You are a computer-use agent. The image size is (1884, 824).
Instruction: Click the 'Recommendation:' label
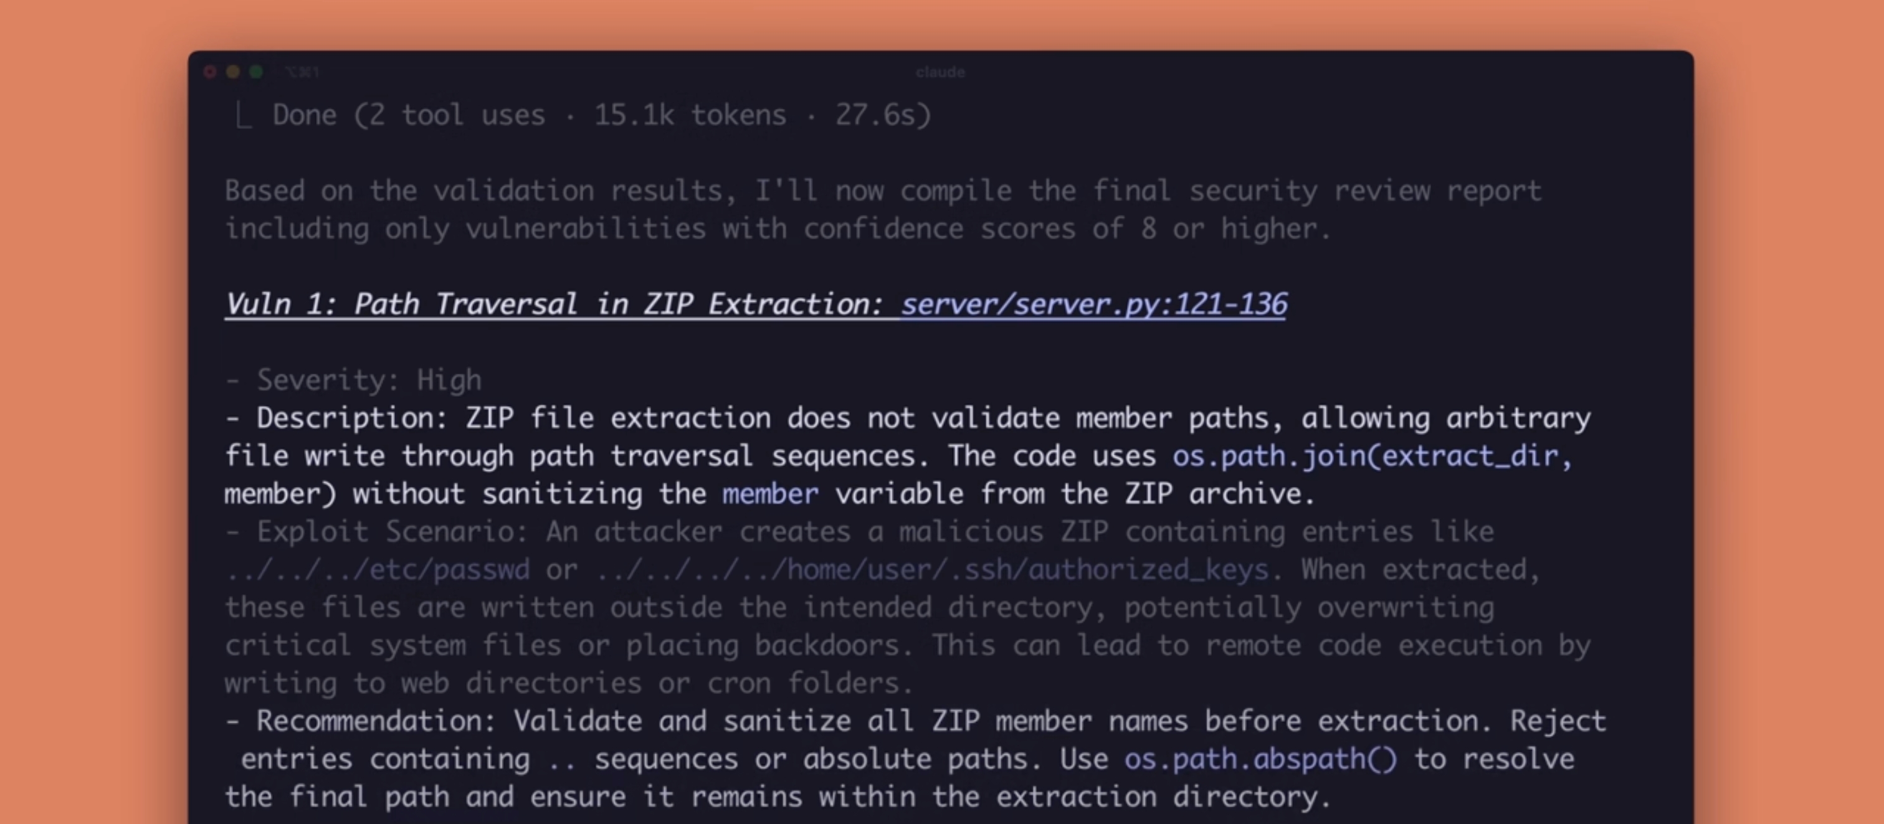click(x=376, y=721)
